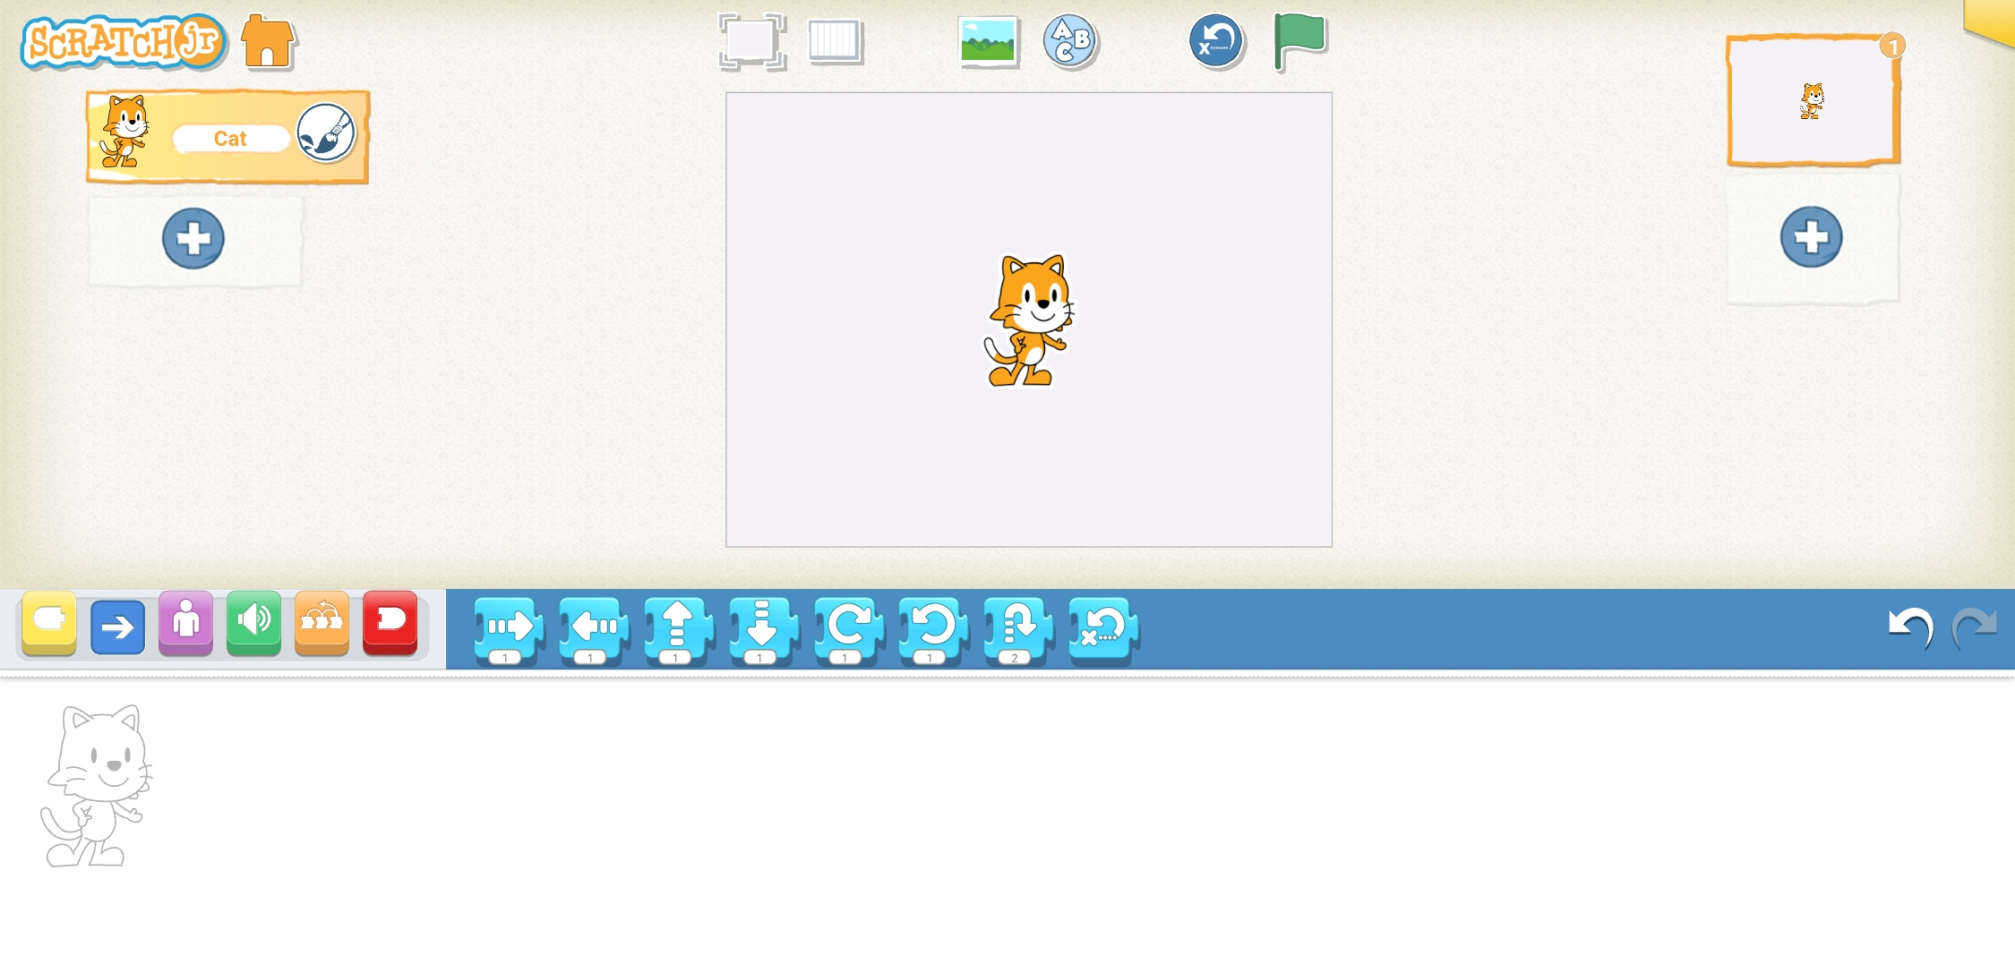
Task: Open the background picker icon
Action: click(987, 41)
